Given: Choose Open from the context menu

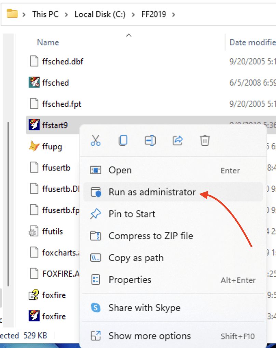Looking at the screenshot, I should click(x=173, y=170).
